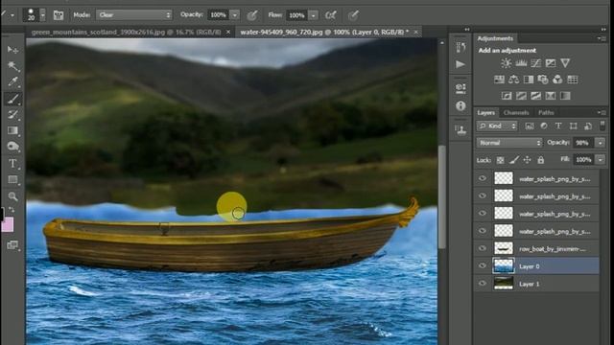Open the layer filter Kind dropdown
The height and width of the screenshot is (345, 614).
tap(497, 126)
